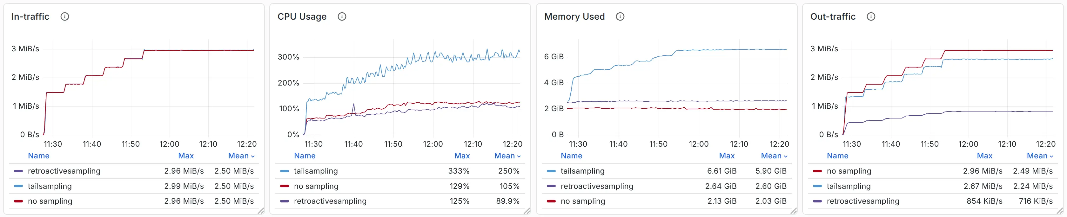Click the Out-traffic panel info icon

click(871, 16)
